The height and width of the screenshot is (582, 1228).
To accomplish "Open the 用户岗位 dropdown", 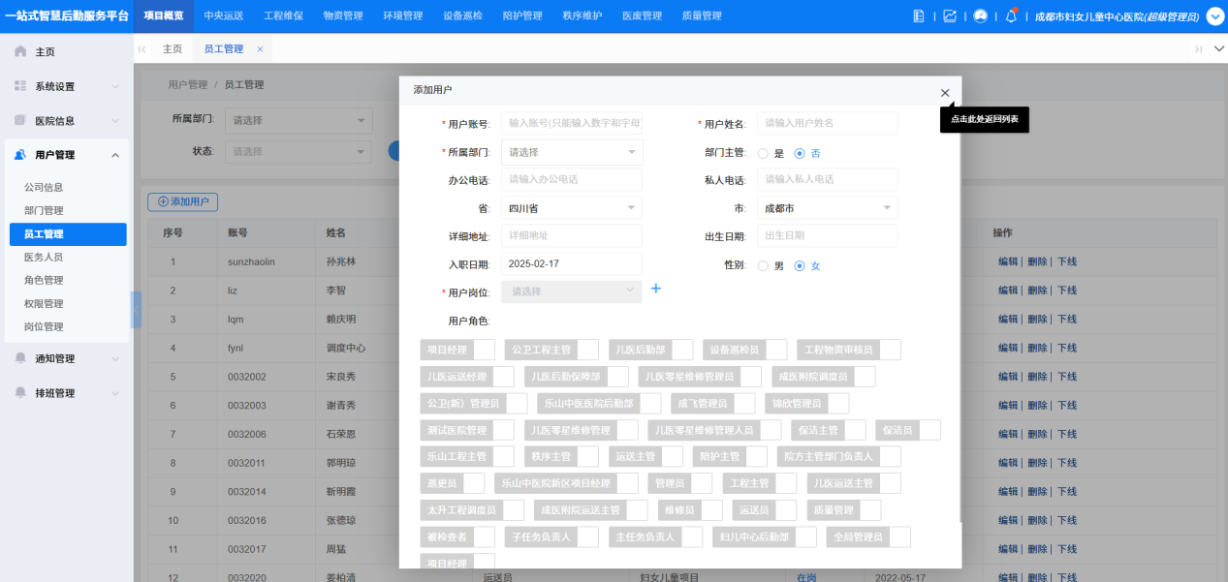I will coord(572,291).
